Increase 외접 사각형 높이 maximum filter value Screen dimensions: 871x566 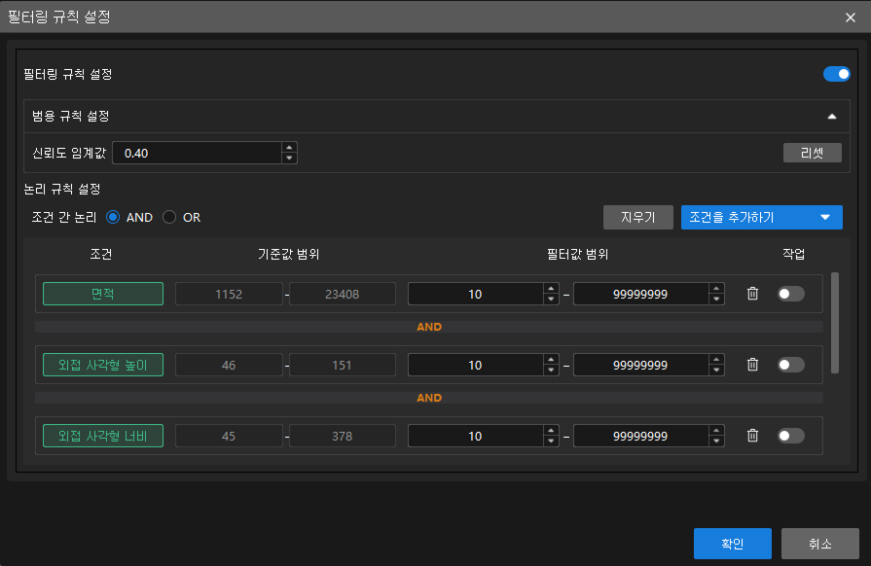point(716,360)
